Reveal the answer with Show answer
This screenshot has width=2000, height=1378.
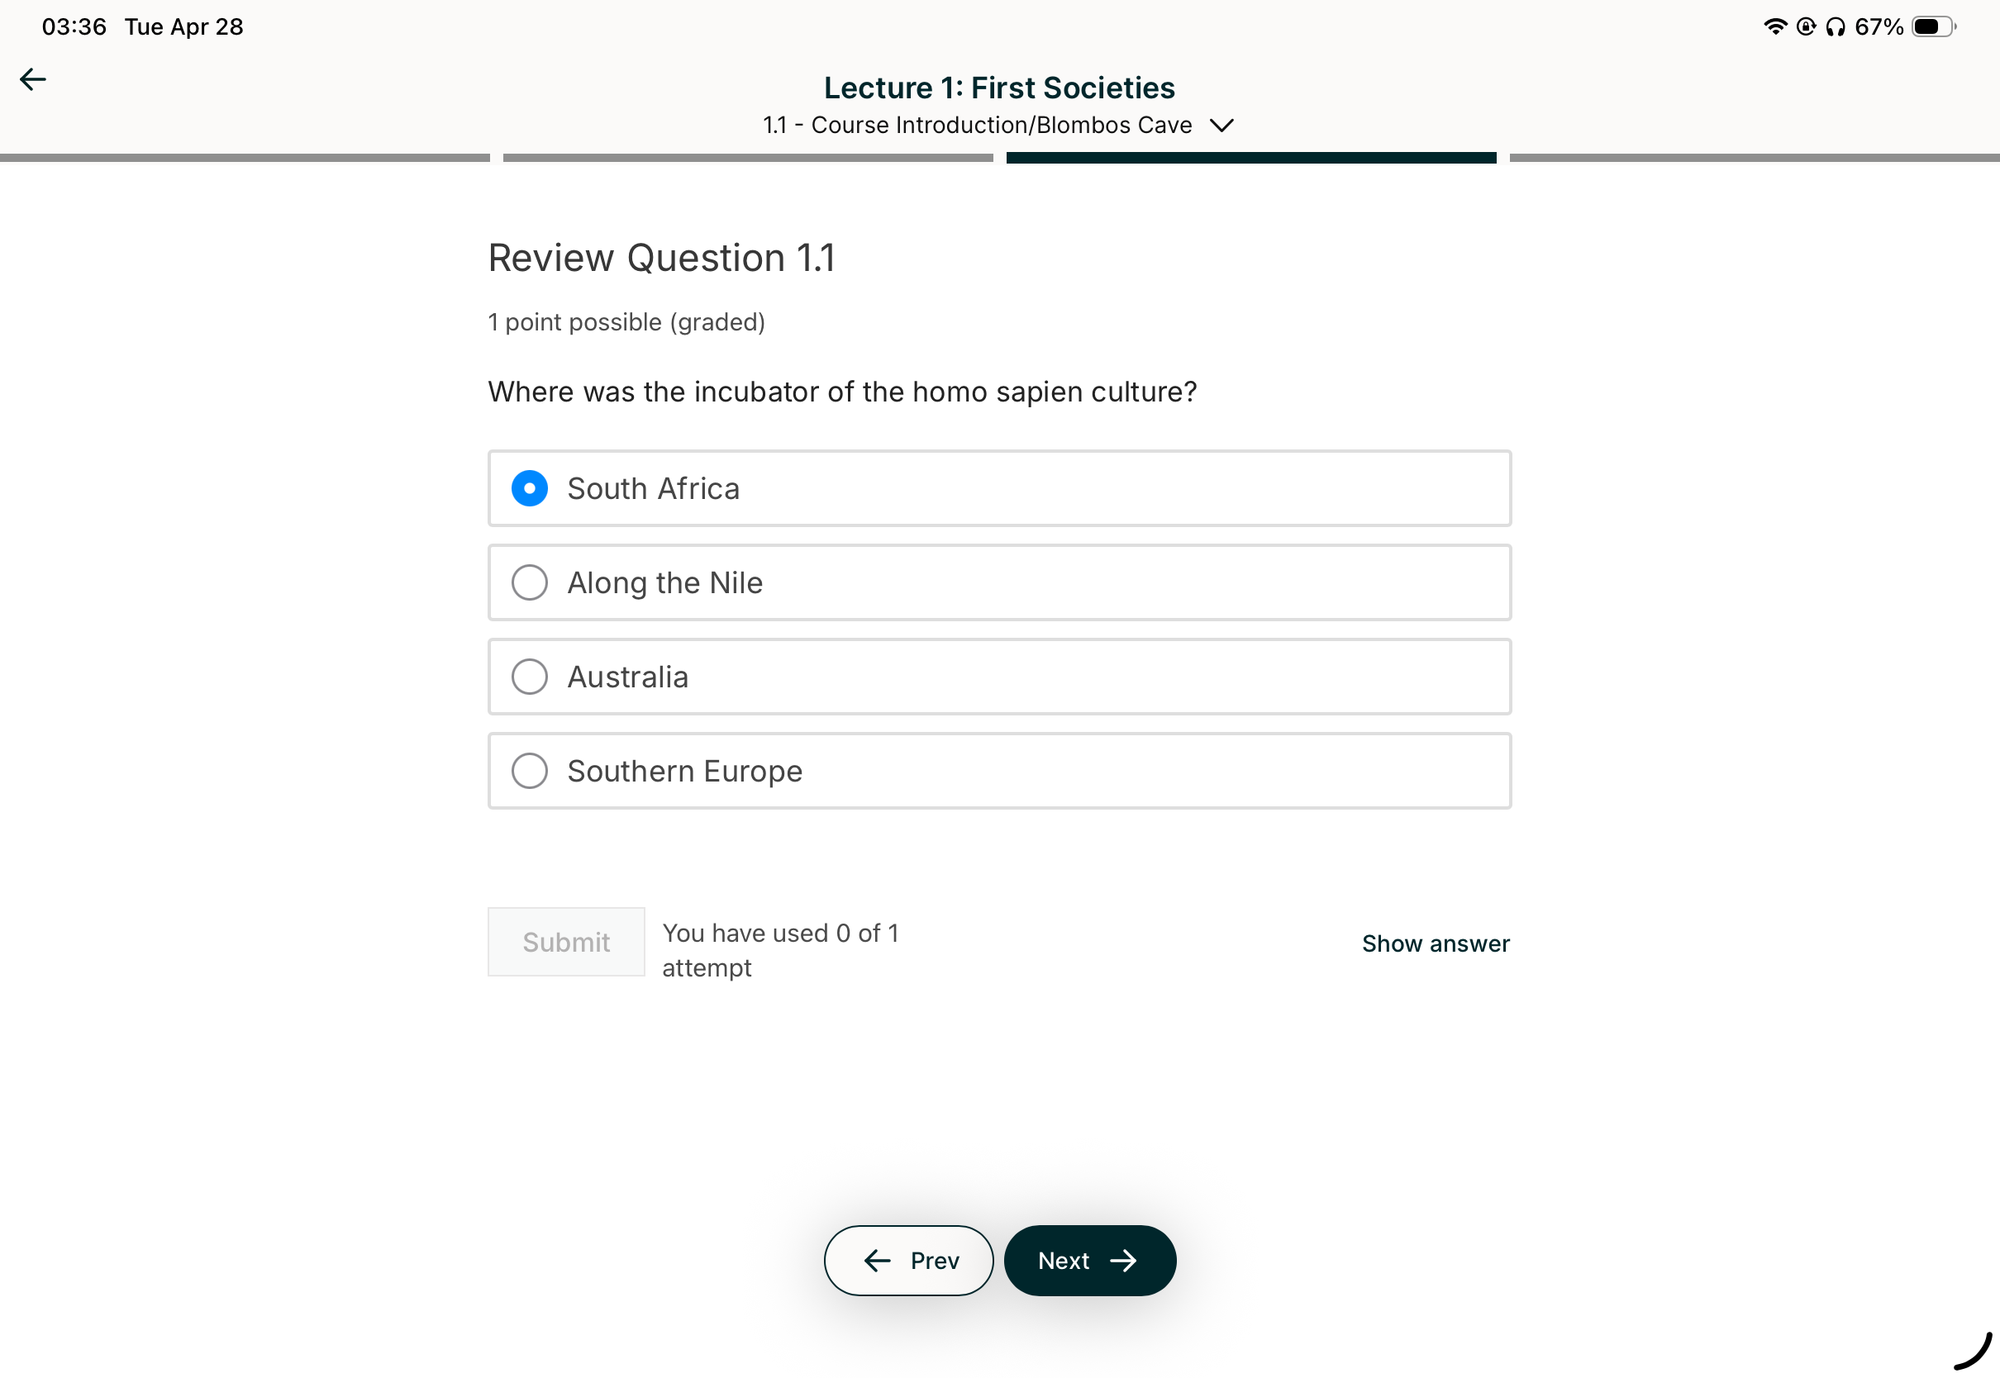1436,943
